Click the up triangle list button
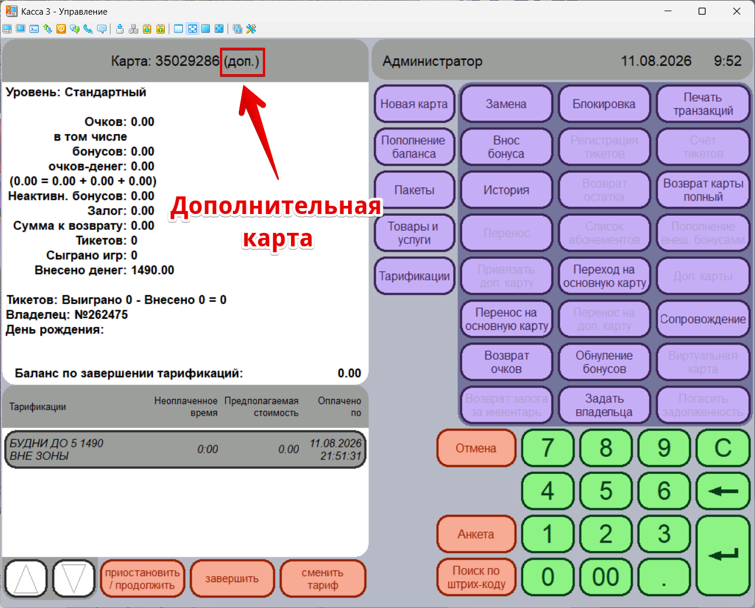 pyautogui.click(x=26, y=579)
